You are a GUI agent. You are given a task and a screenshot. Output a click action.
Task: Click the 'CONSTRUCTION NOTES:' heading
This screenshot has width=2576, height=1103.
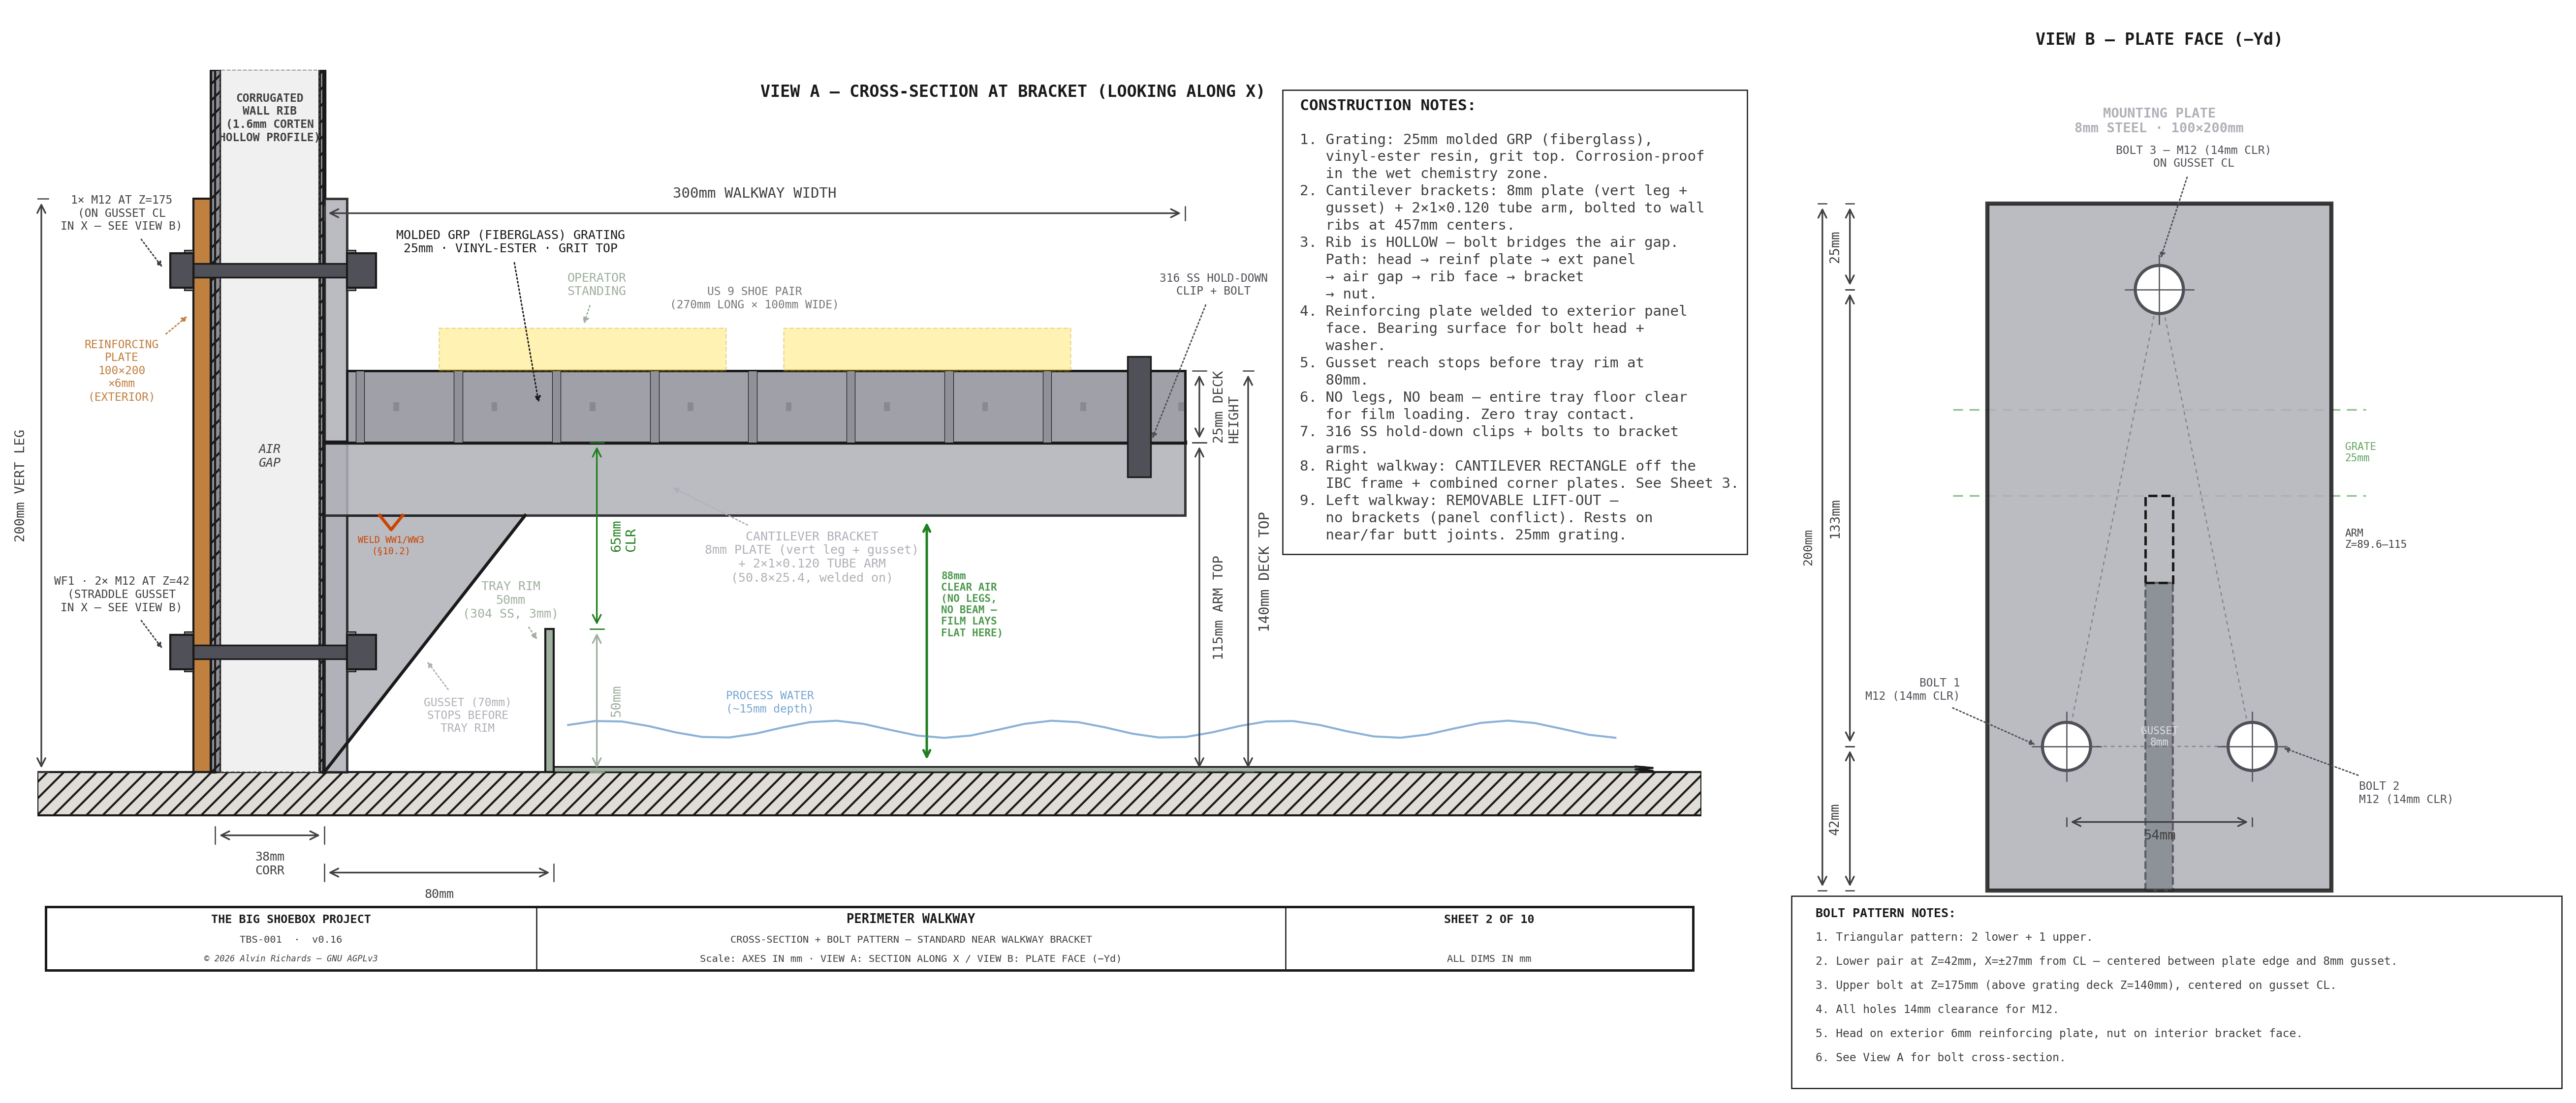tap(1387, 105)
